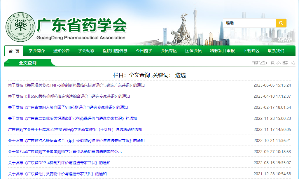The height and width of the screenshot is (179, 299).
Task: Go to 通知公告 in navigation
Action: 61,51
